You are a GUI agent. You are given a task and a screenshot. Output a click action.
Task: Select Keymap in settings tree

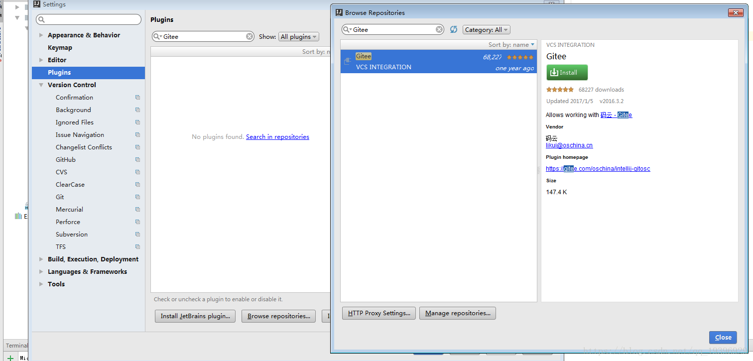point(60,48)
